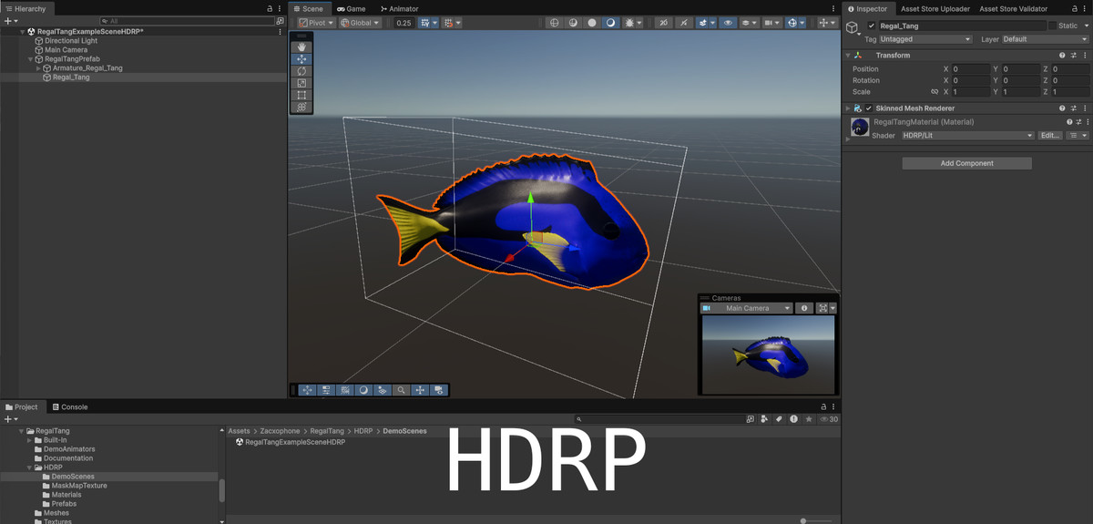Select the Scene tab

click(309, 9)
